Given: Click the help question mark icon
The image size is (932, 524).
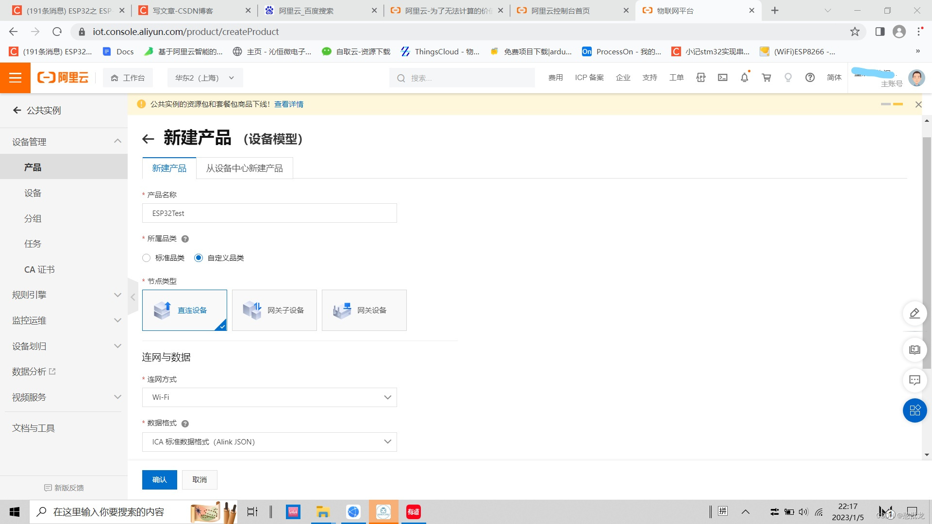Looking at the screenshot, I should (810, 78).
